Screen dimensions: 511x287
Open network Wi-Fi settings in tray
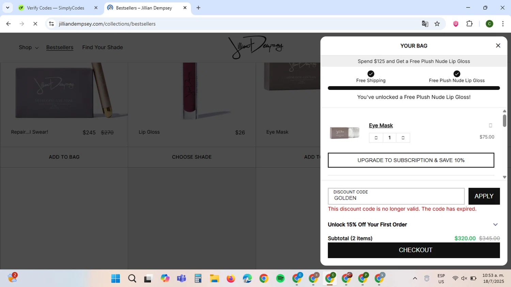(455, 278)
